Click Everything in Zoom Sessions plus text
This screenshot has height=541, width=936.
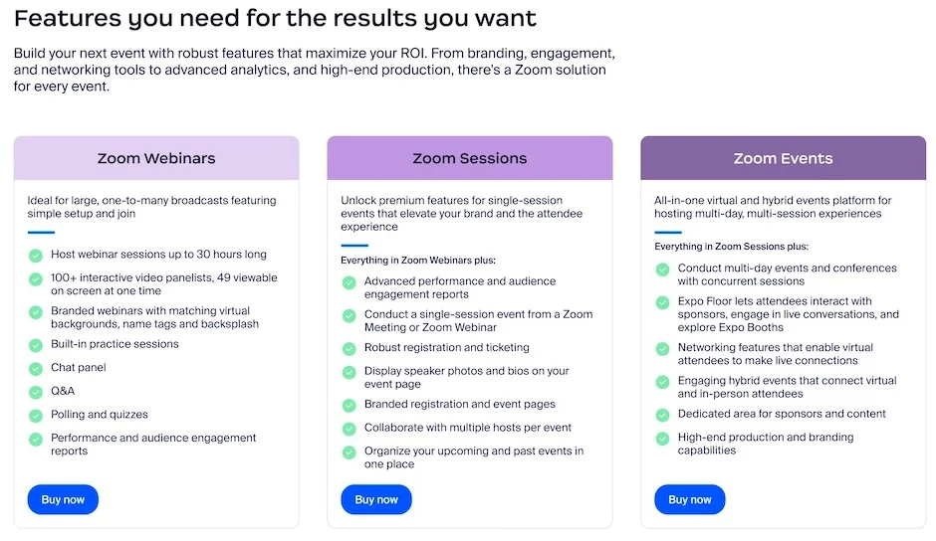click(x=731, y=247)
